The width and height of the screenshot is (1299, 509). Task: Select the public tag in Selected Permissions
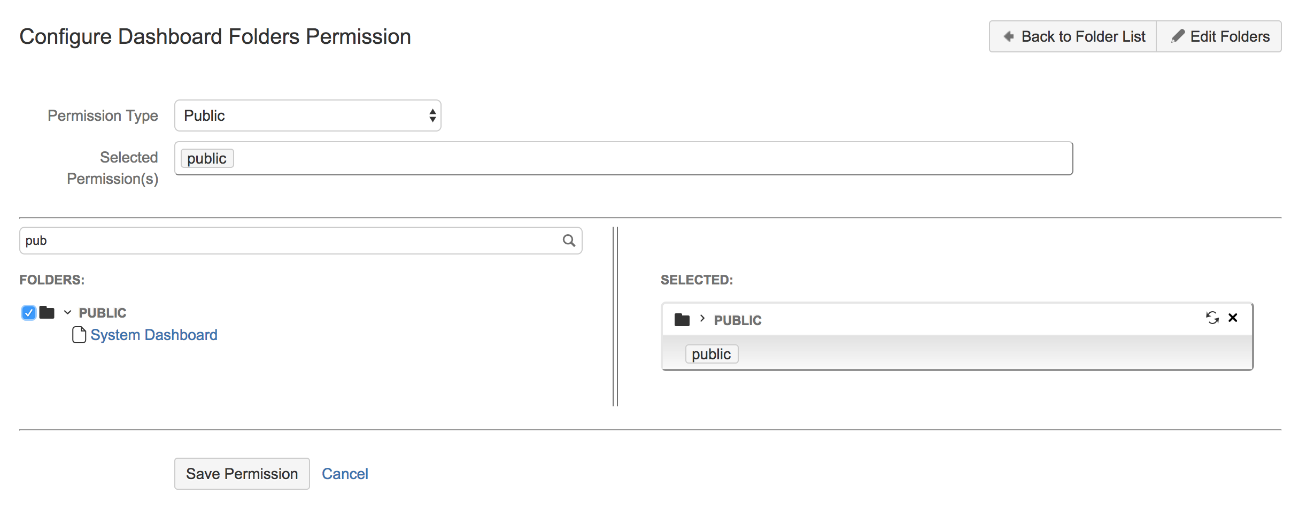tap(206, 158)
